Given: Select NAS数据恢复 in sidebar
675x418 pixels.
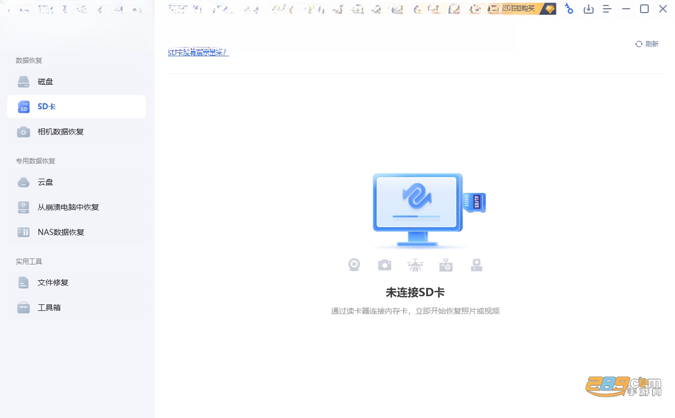Looking at the screenshot, I should click(x=77, y=232).
